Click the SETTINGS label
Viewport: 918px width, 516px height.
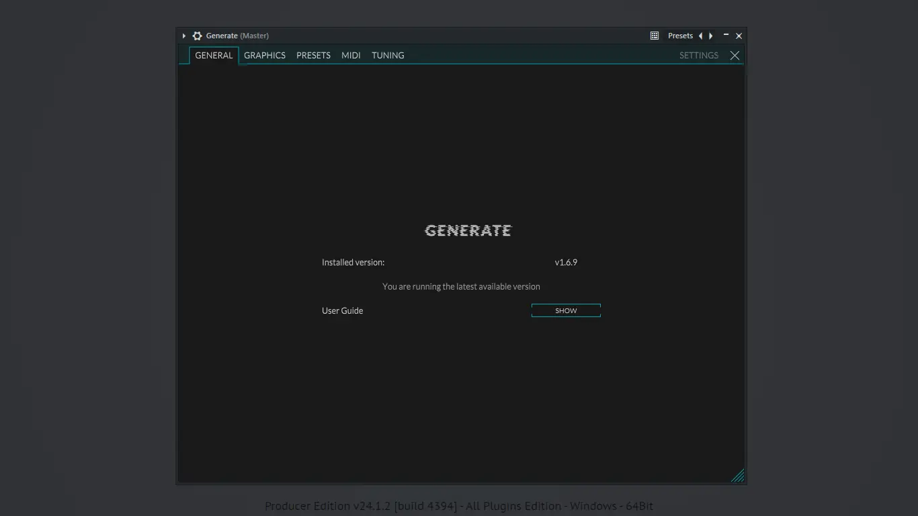tap(699, 56)
